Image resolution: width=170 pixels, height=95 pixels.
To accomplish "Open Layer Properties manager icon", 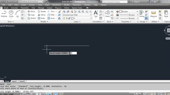I will [x=64, y=12].
